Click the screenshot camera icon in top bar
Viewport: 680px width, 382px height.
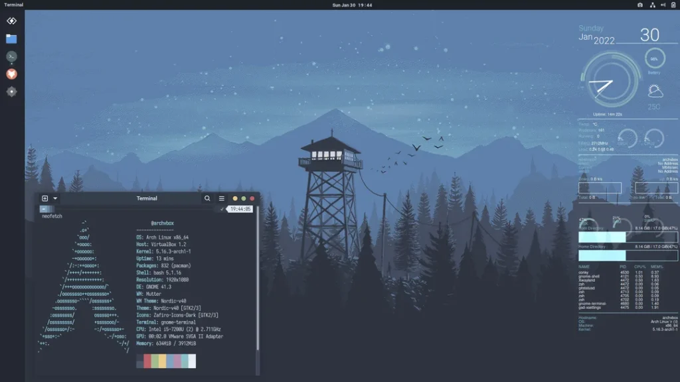pos(640,5)
